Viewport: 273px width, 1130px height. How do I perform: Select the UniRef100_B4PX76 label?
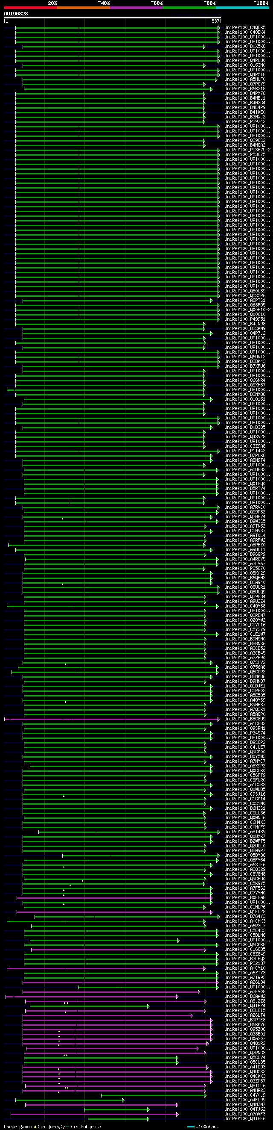pyautogui.click(x=245, y=94)
